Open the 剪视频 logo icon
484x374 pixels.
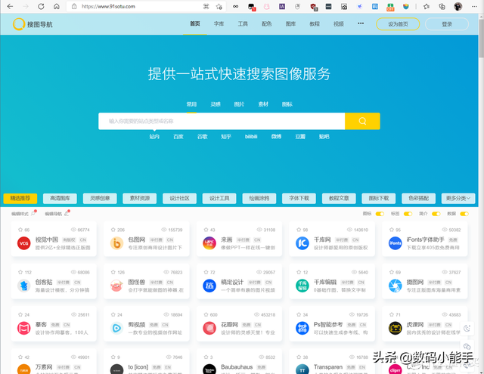(116, 328)
